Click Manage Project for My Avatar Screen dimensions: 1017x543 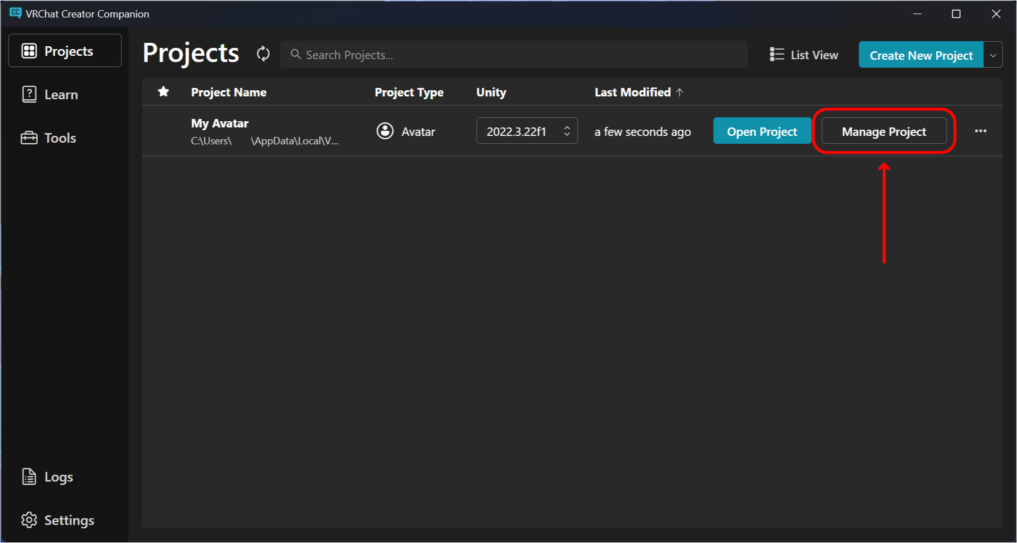click(884, 131)
